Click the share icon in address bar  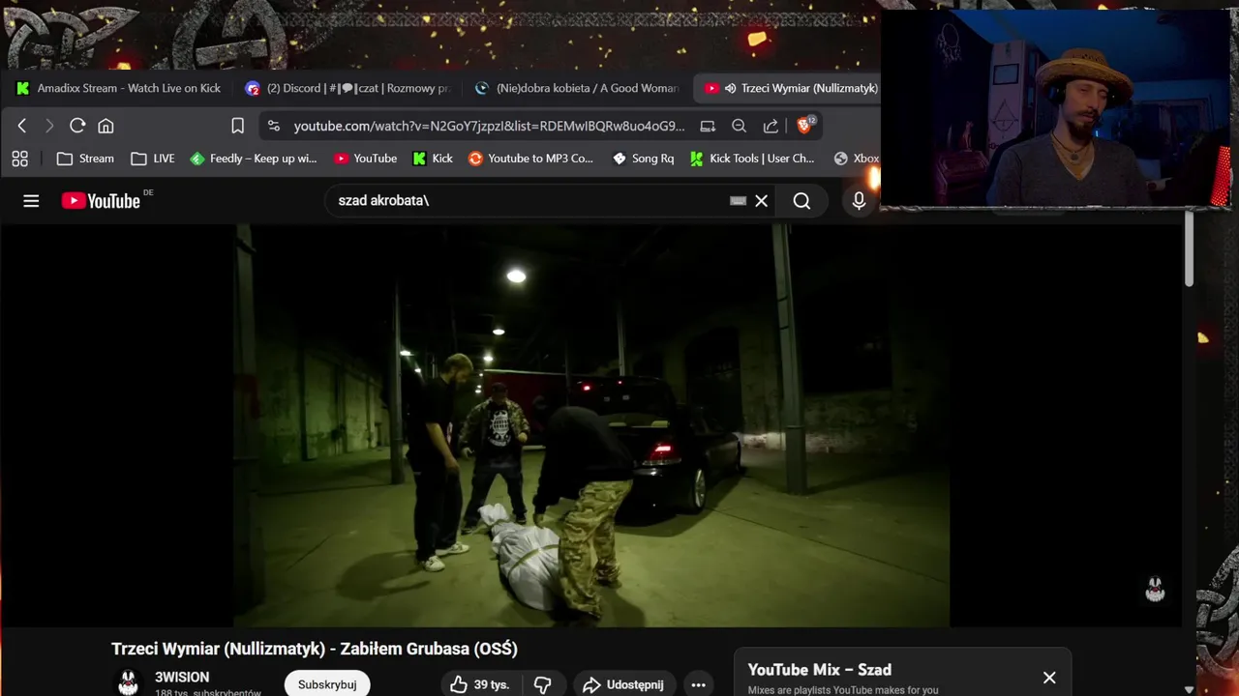(771, 126)
